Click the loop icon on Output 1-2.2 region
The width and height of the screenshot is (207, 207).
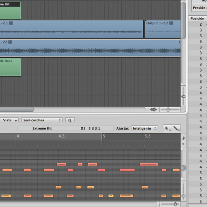171,23
